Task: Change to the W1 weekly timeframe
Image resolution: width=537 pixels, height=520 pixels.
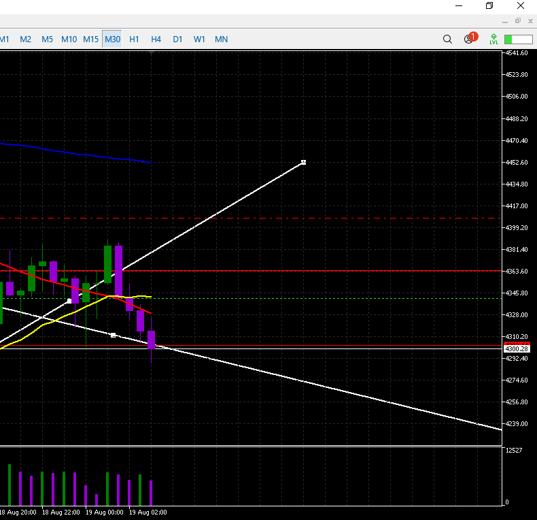Action: [199, 39]
